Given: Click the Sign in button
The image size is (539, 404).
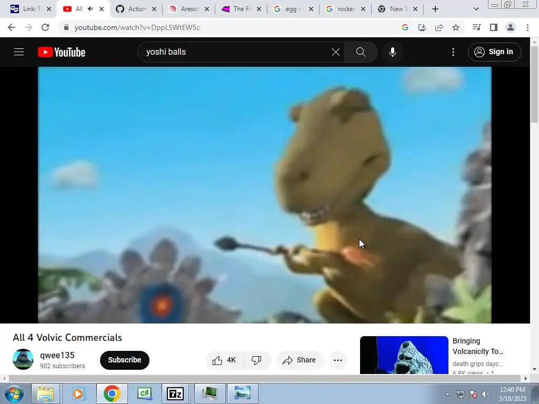Looking at the screenshot, I should point(494,52).
